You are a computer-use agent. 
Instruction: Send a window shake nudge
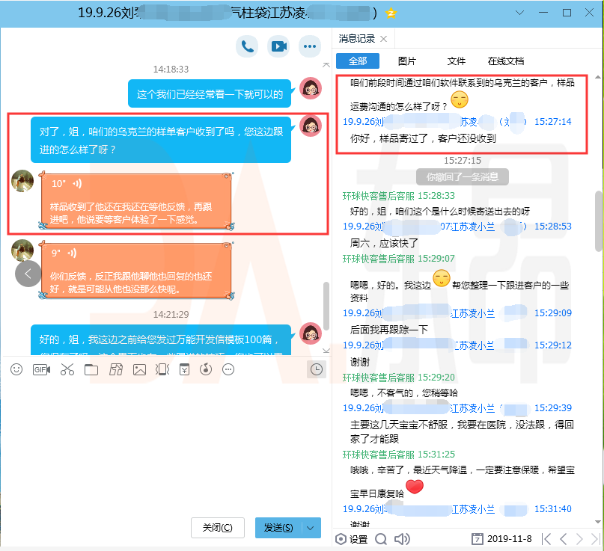[162, 369]
